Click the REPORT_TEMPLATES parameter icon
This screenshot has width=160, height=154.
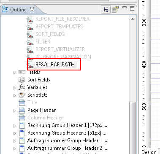tap(30, 27)
